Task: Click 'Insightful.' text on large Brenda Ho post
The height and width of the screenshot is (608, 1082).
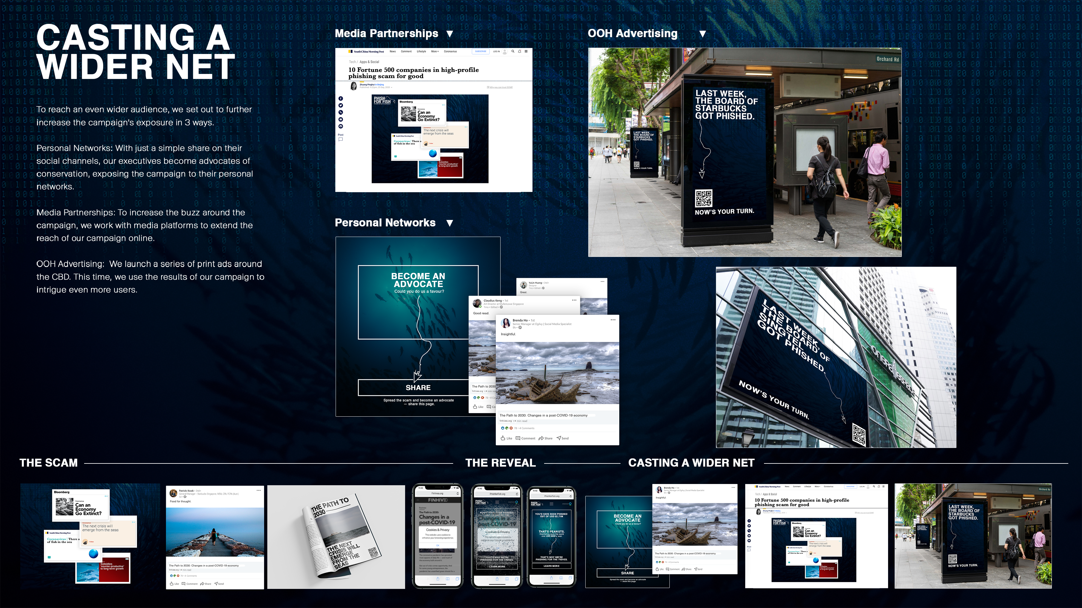Action: coord(508,334)
